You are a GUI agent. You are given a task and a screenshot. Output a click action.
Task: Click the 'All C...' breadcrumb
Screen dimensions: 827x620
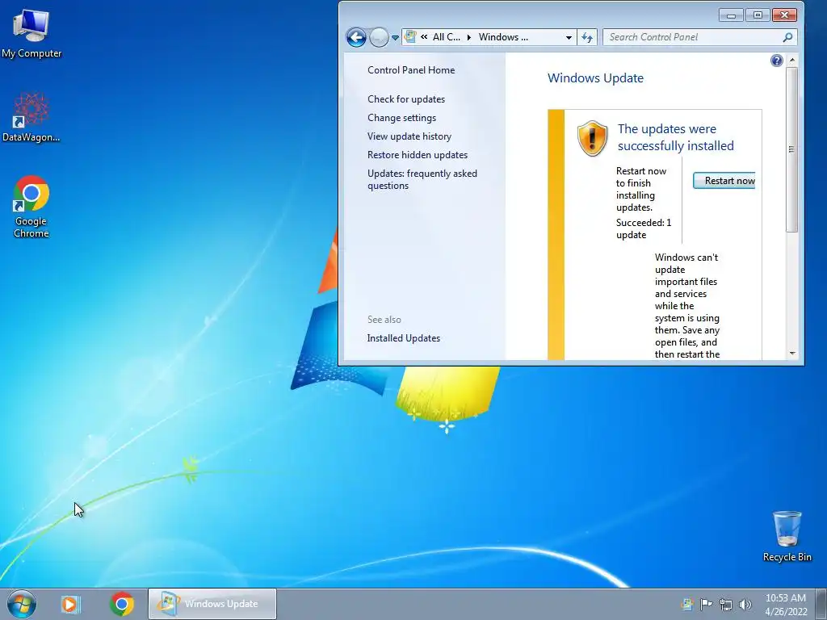pyautogui.click(x=446, y=37)
